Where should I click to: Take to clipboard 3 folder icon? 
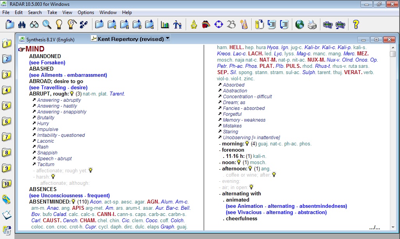(x=137, y=25)
